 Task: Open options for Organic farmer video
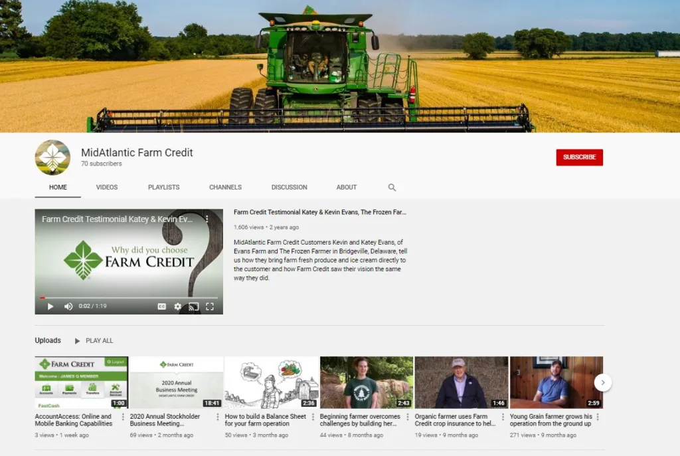pyautogui.click(x=503, y=417)
